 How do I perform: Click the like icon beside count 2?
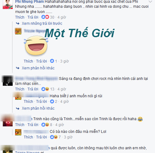coord(52,101)
